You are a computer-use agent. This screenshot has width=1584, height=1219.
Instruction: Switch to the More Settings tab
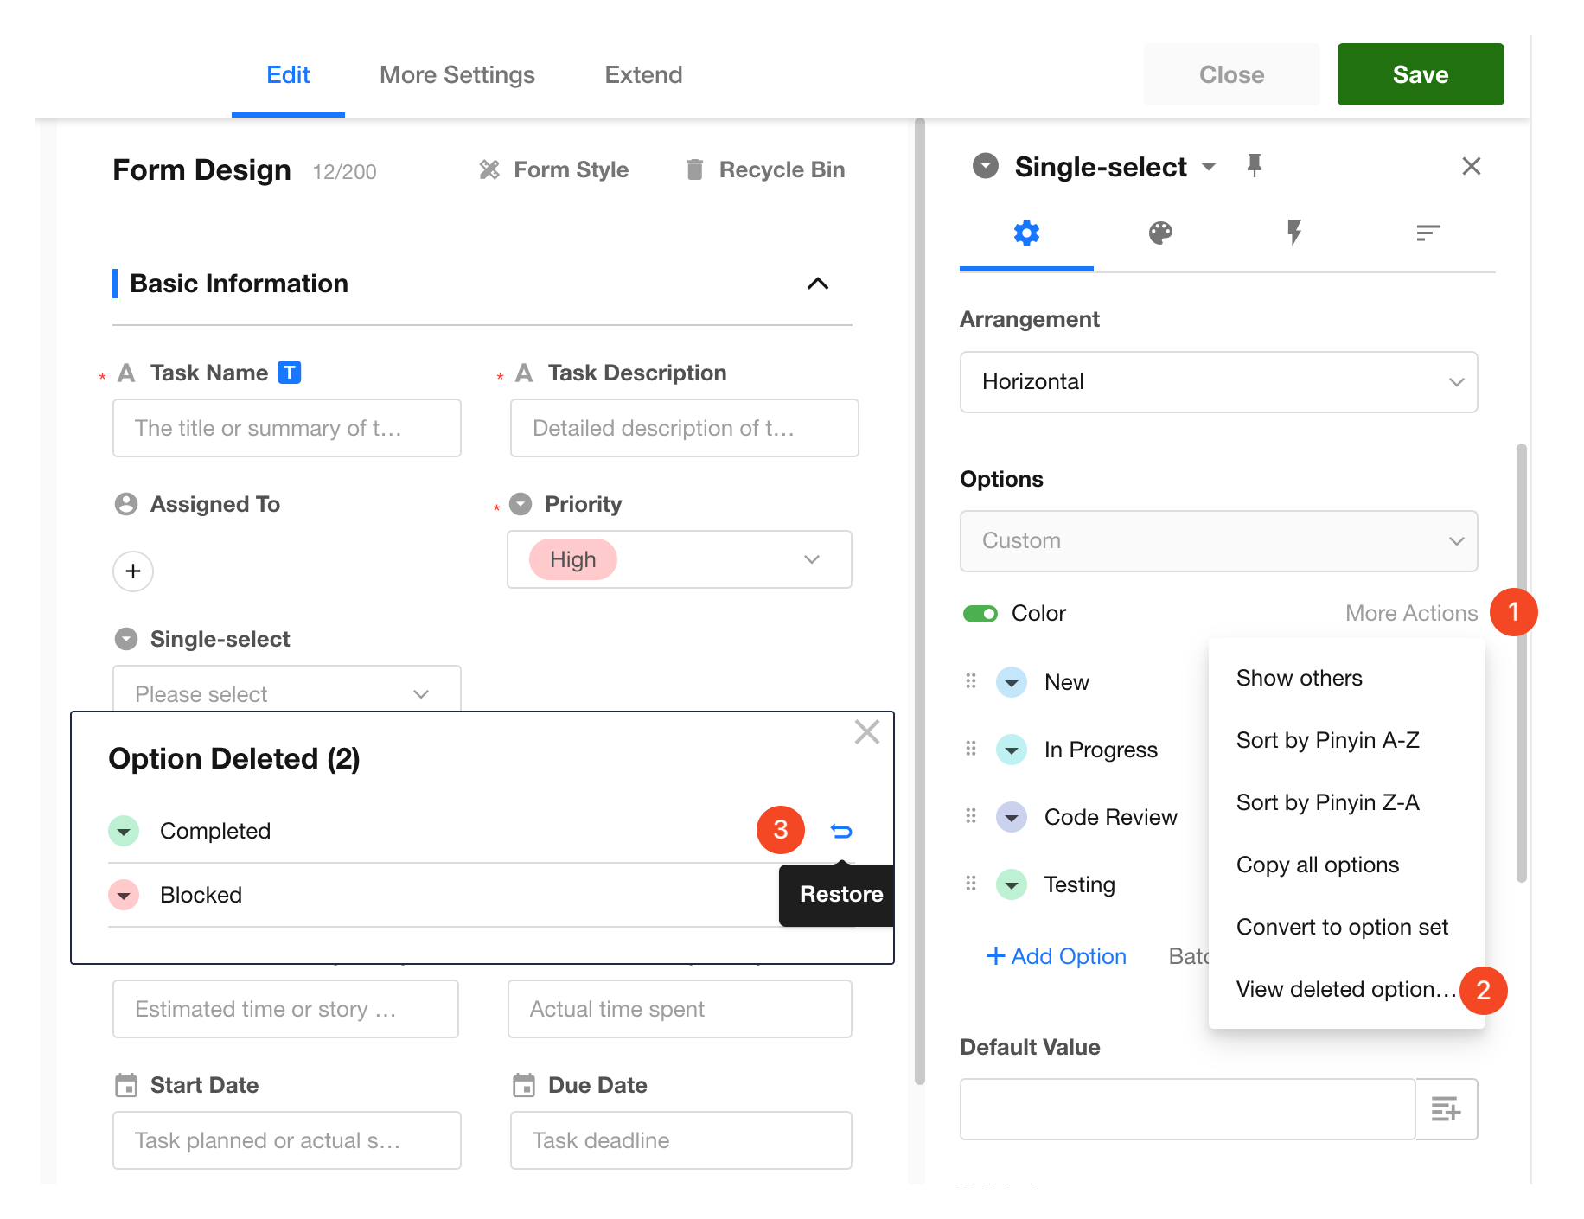pos(457,75)
